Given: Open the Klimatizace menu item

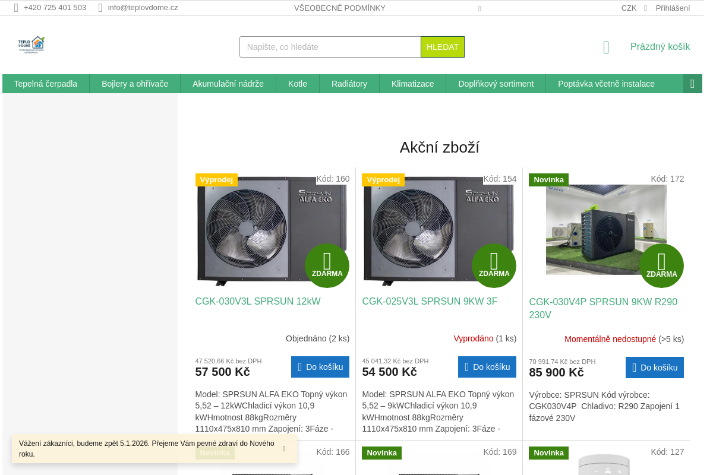Looking at the screenshot, I should (412, 84).
